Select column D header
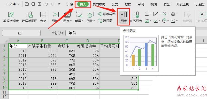This screenshot has width=207, height=99. tap(88, 41)
